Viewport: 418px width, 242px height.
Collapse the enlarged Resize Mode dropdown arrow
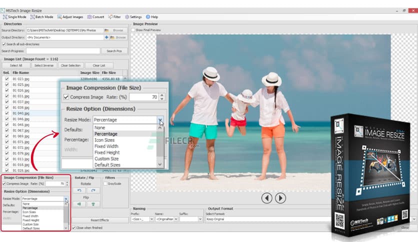click(160, 120)
